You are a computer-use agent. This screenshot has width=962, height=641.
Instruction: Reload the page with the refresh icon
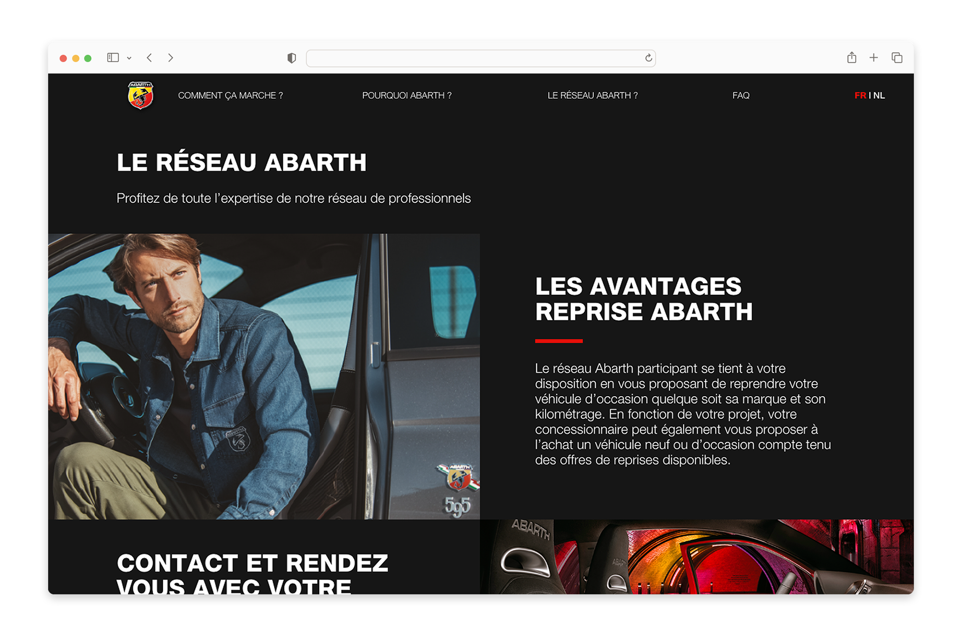point(648,58)
